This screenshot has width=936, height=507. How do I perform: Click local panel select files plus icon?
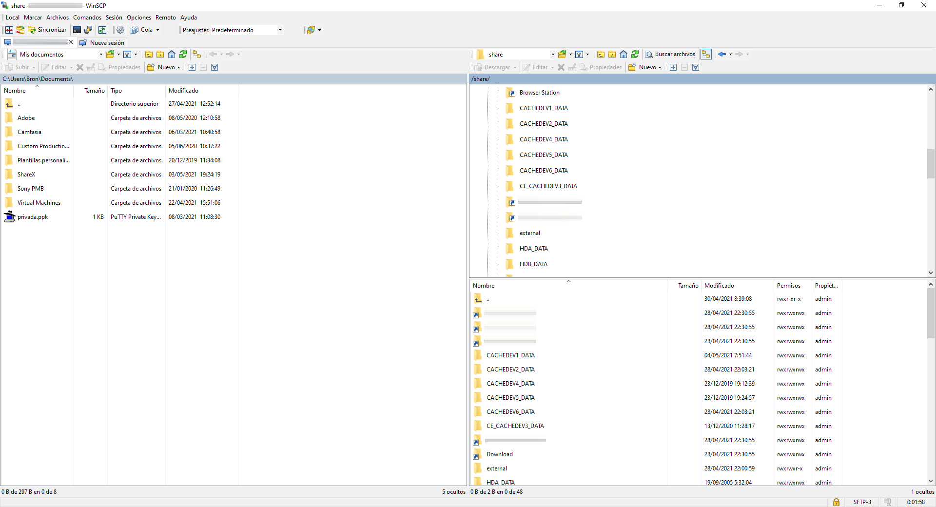tap(192, 67)
